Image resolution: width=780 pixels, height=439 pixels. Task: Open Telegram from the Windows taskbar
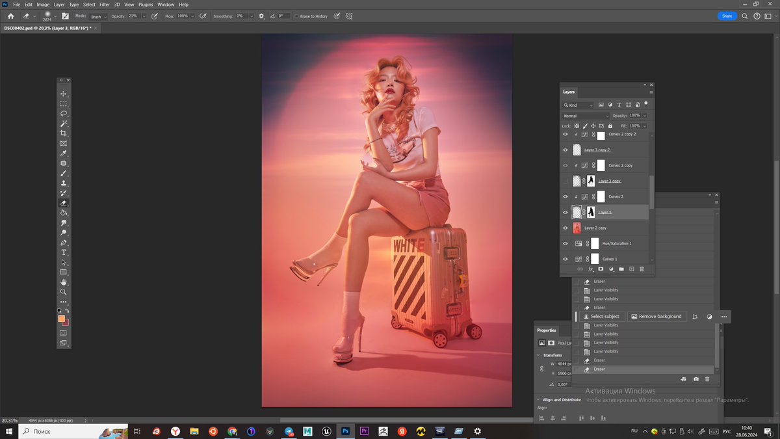pyautogui.click(x=289, y=431)
